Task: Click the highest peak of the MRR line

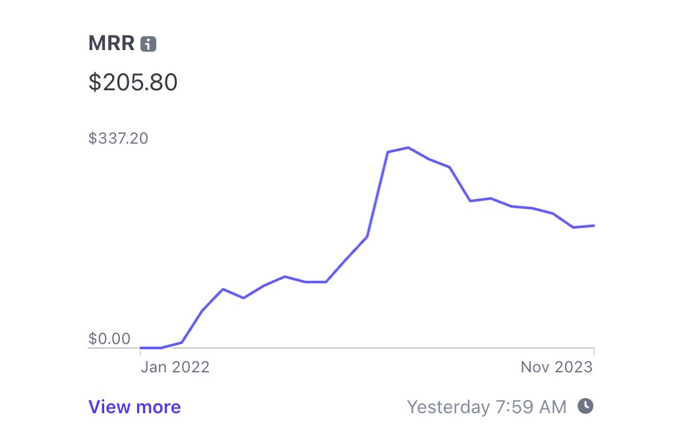Action: pos(409,148)
